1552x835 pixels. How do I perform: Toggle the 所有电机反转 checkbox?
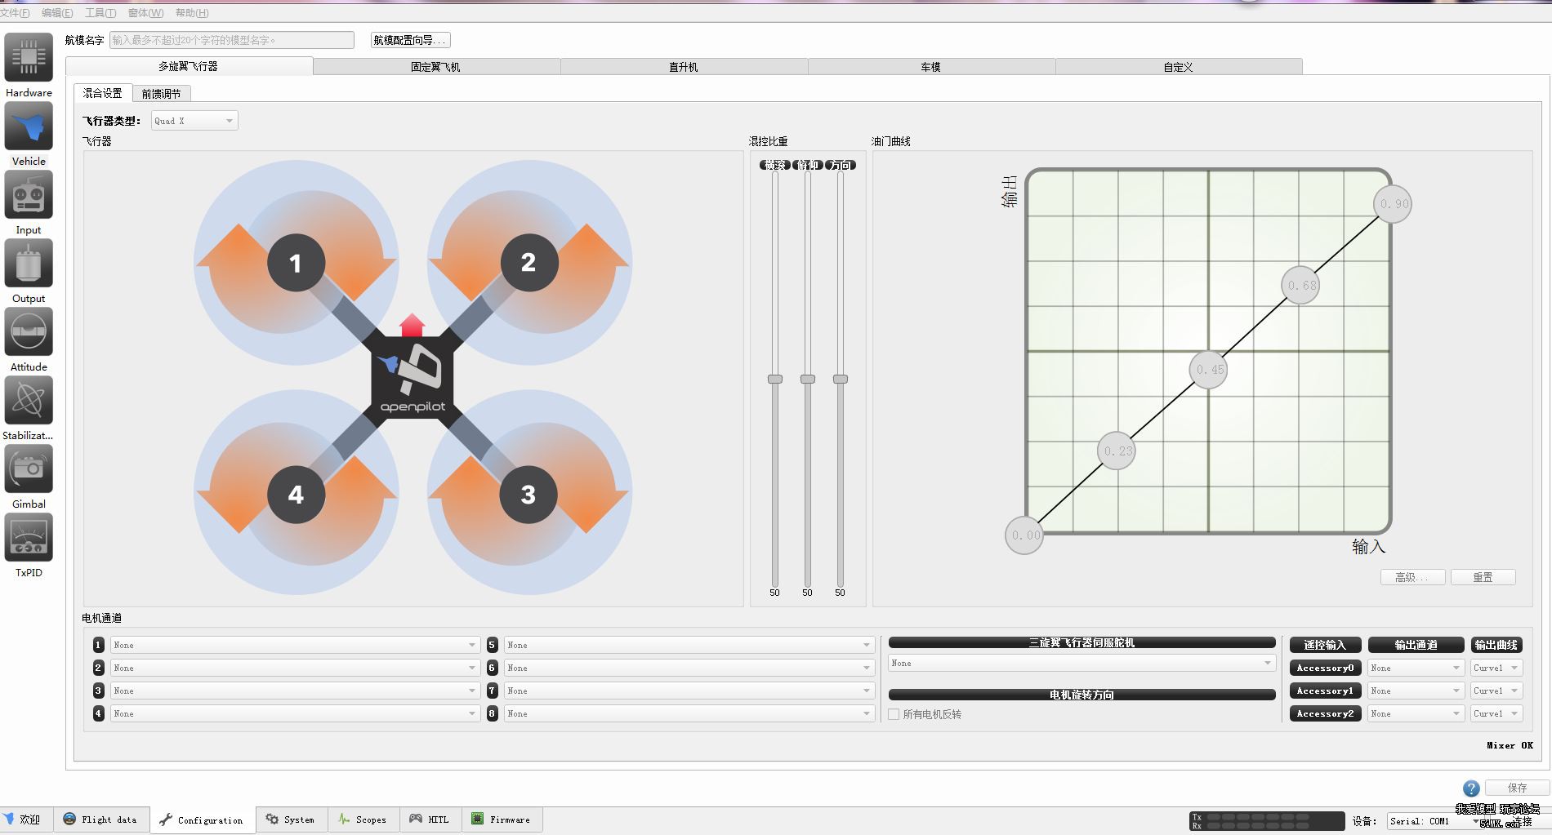tap(894, 714)
